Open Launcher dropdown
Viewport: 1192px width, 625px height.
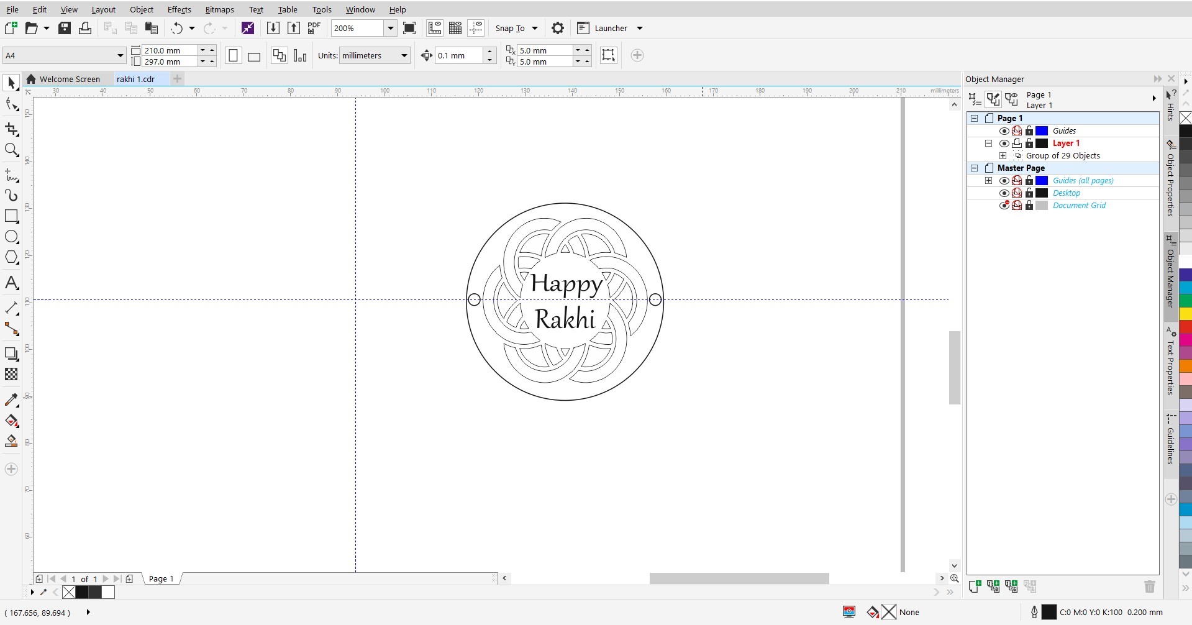pos(640,28)
